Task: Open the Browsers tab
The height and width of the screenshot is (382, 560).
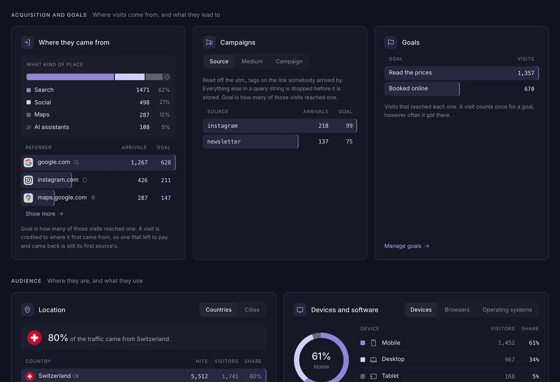Action: (x=457, y=310)
